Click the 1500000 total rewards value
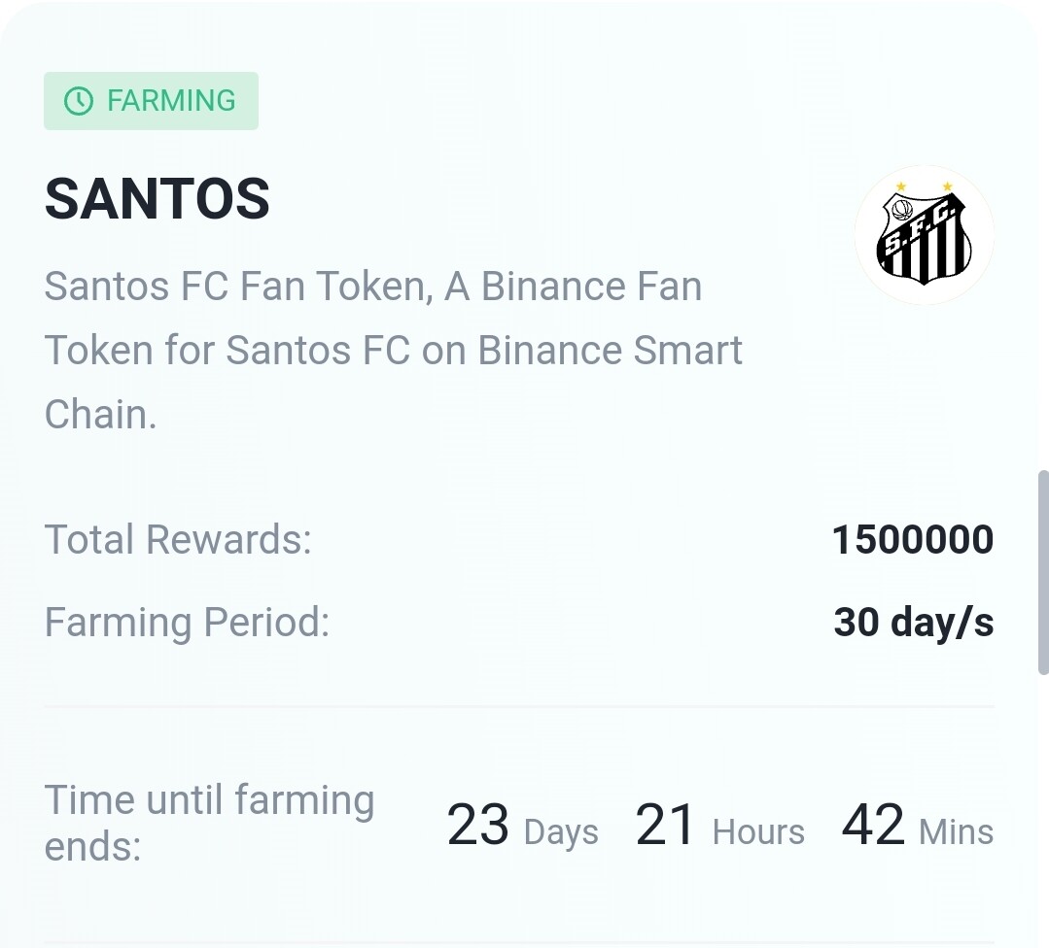1049x948 pixels. pos(912,540)
